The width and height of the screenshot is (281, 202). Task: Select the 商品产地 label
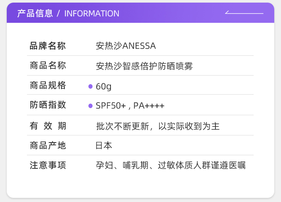click(48, 146)
